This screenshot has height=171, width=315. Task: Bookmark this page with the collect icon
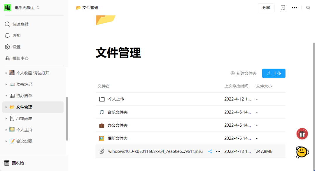pyautogui.click(x=283, y=8)
